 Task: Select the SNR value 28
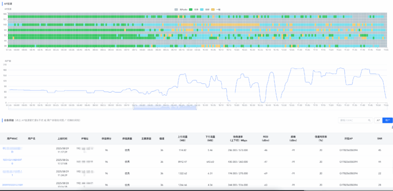(x=380, y=185)
